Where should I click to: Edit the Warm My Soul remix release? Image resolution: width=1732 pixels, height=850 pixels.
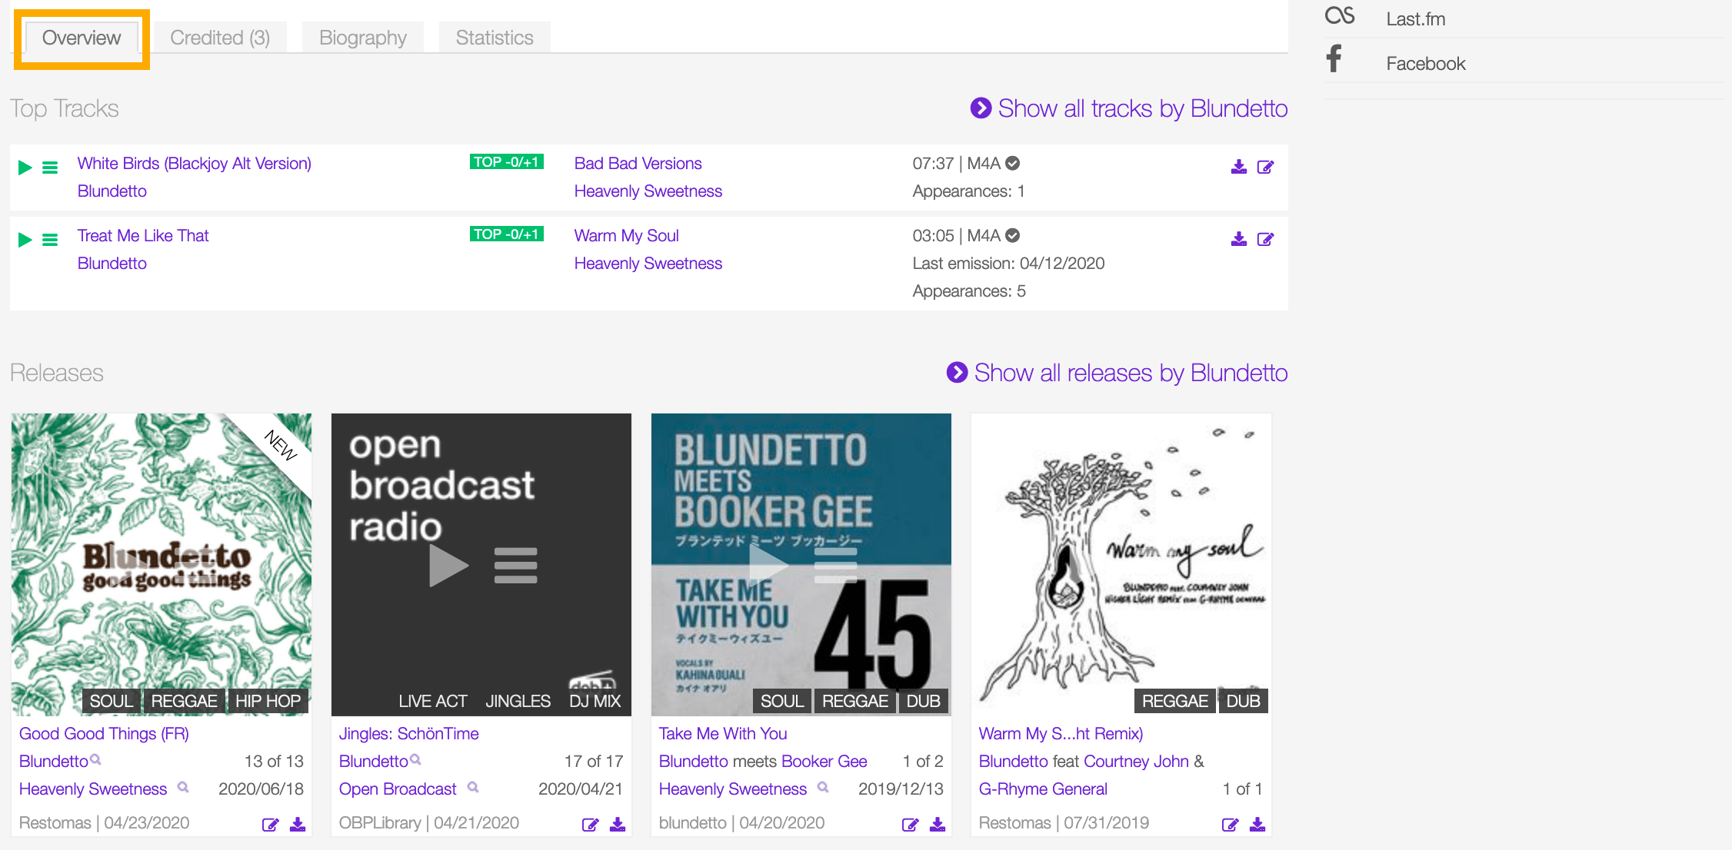1230,825
